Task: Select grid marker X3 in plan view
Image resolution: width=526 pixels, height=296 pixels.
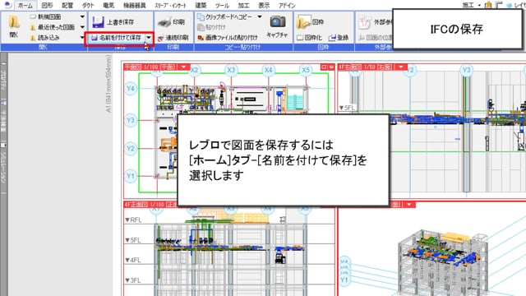Action: pyautogui.click(x=231, y=71)
